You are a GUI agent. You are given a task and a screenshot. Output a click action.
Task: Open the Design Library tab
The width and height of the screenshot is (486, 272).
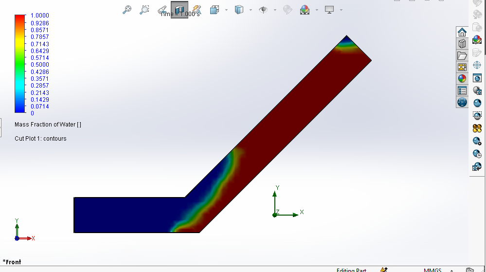(x=462, y=44)
